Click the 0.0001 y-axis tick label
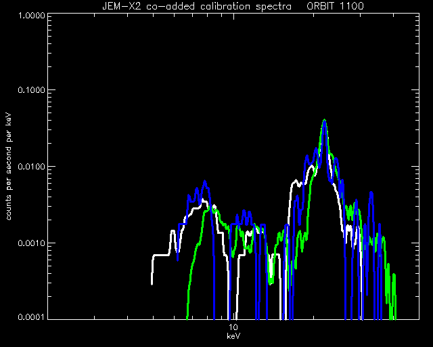Image resolution: width=433 pixels, height=347 pixels. coord(31,317)
